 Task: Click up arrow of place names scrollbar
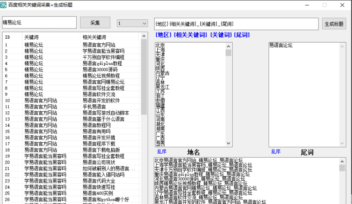(228, 46)
